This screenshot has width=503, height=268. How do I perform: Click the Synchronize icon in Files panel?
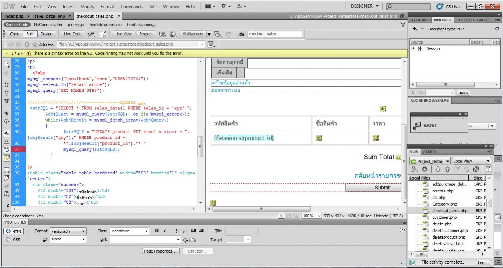pyautogui.click(x=476, y=169)
